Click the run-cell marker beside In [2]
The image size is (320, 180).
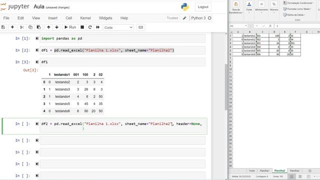tap(37, 50)
